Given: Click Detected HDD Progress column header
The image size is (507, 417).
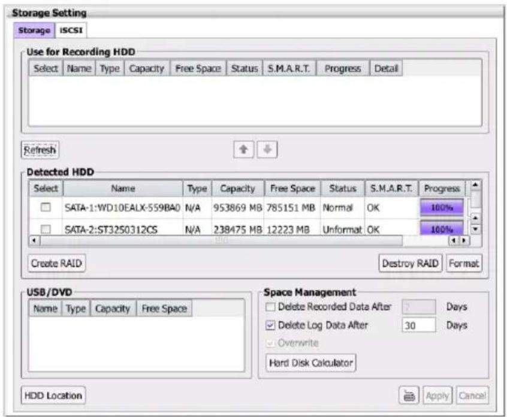Looking at the screenshot, I should point(442,189).
